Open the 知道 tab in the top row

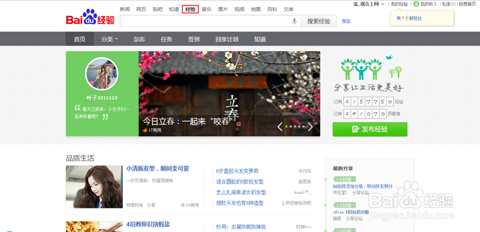[x=174, y=9]
